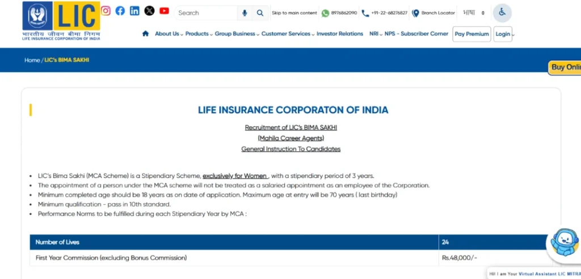The image size is (581, 279).
Task: Open the YouTube channel icon
Action: click(165, 11)
